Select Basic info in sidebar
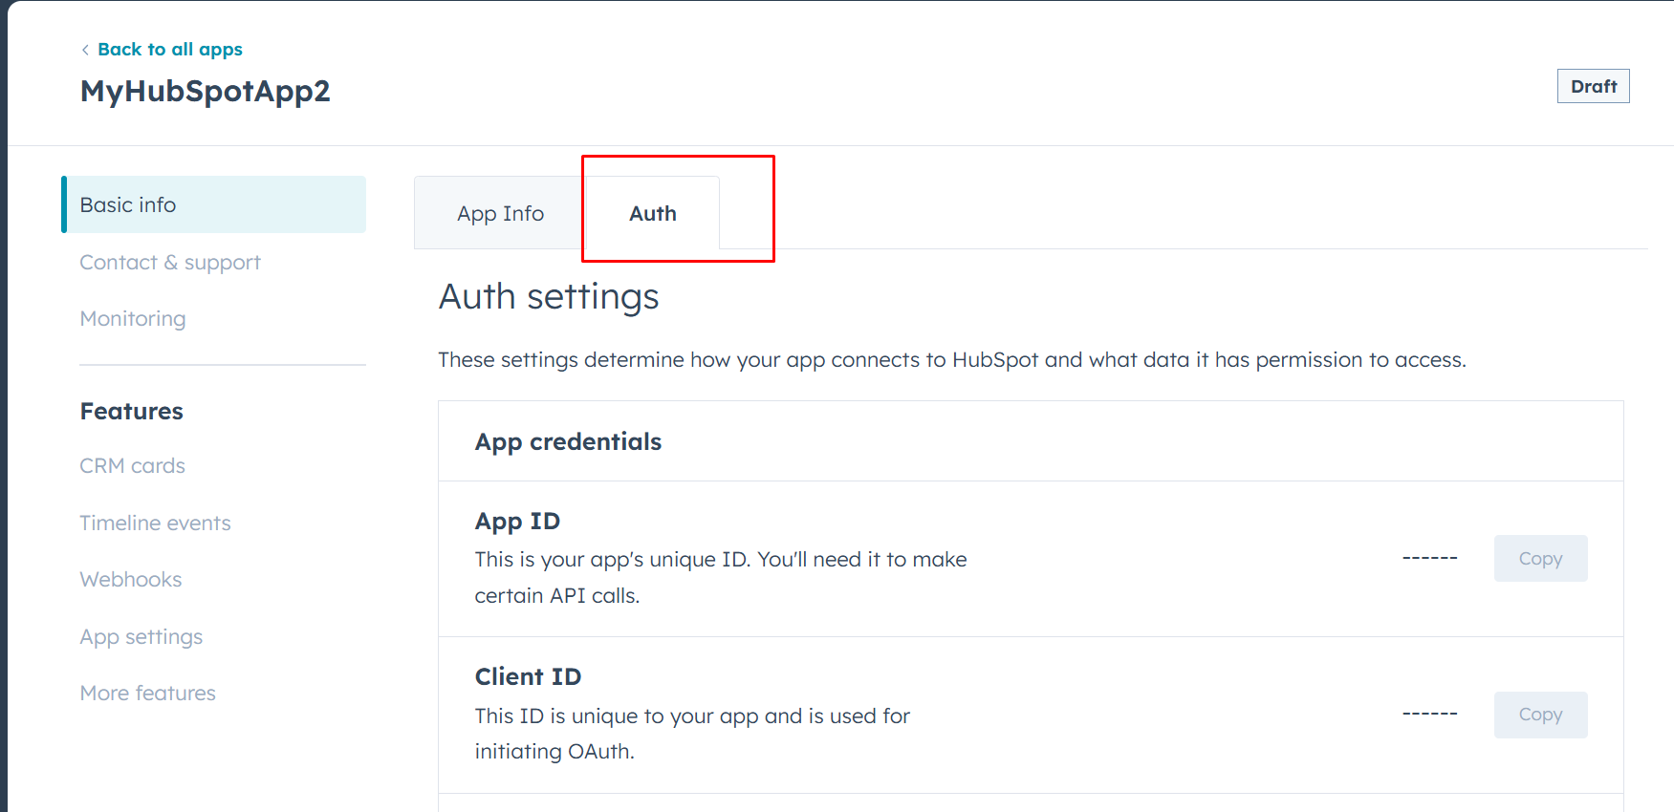This screenshot has height=812, width=1674. click(128, 205)
